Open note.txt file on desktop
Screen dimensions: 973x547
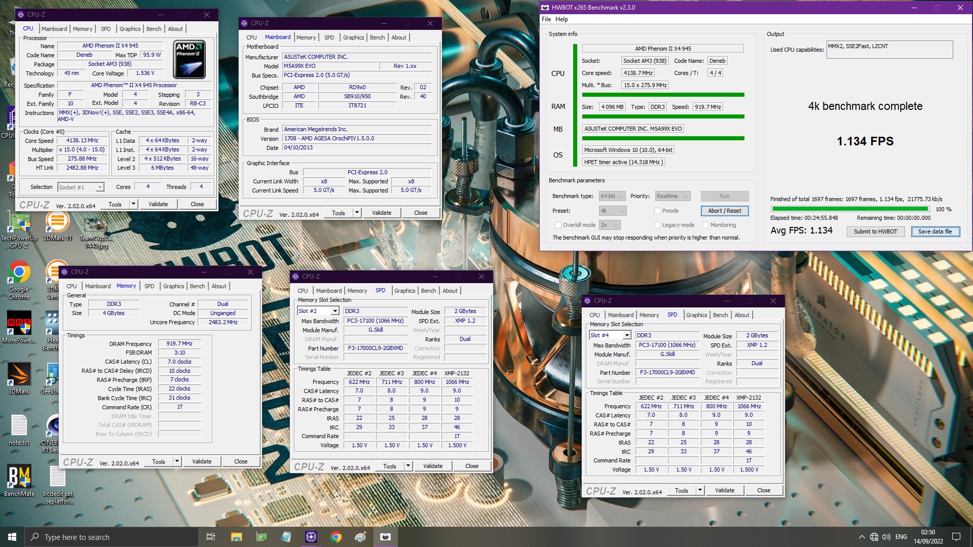point(19,430)
